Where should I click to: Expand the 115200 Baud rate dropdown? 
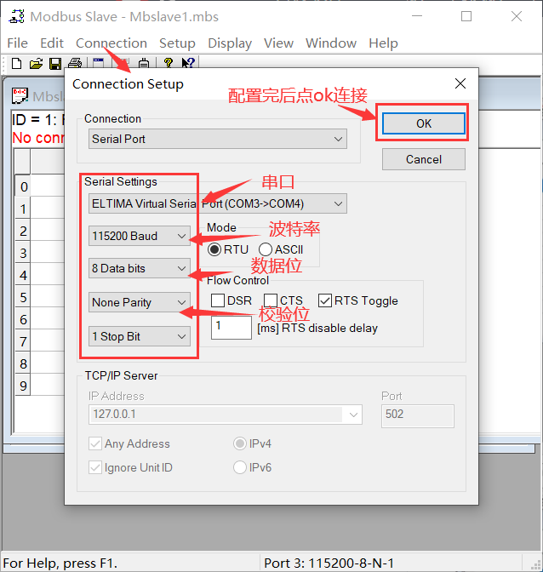[x=140, y=236]
